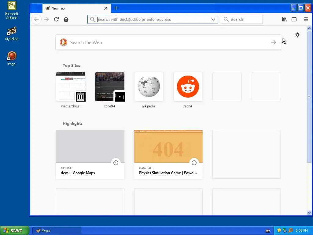Select the Pego desktop shortcut
The width and height of the screenshot is (313, 235).
pyautogui.click(x=12, y=58)
